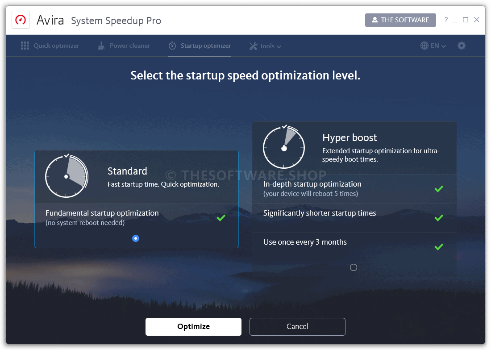
Task: Click '(your device will reboot 5 times)' note
Action: coord(310,194)
